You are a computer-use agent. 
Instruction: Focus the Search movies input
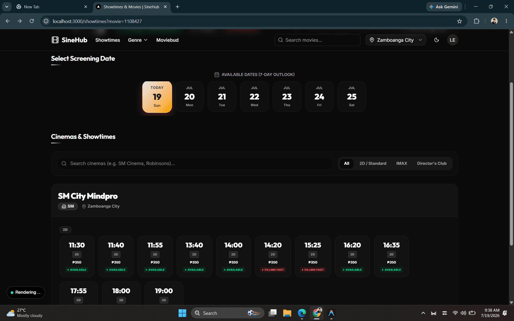tap(318, 40)
